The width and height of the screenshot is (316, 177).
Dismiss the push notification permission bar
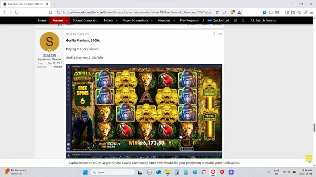click(x=310, y=163)
